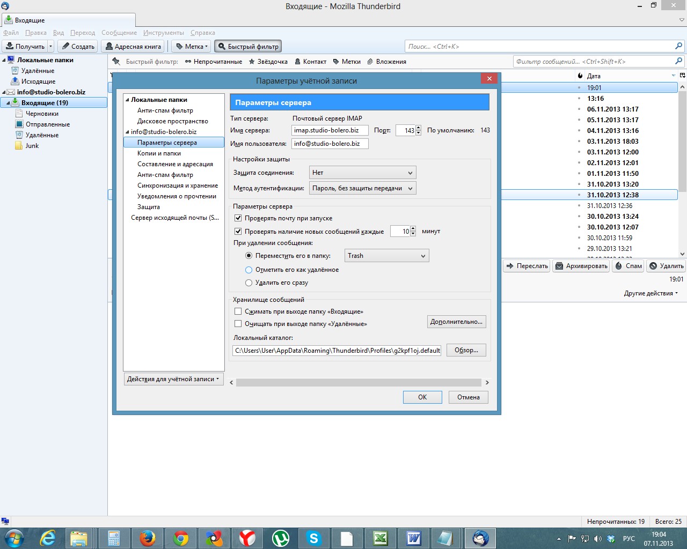Image resolution: width=687 pixels, height=549 pixels.
Task: Toggle Проверять наличие новых сообщений checkbox
Action: [x=238, y=232]
